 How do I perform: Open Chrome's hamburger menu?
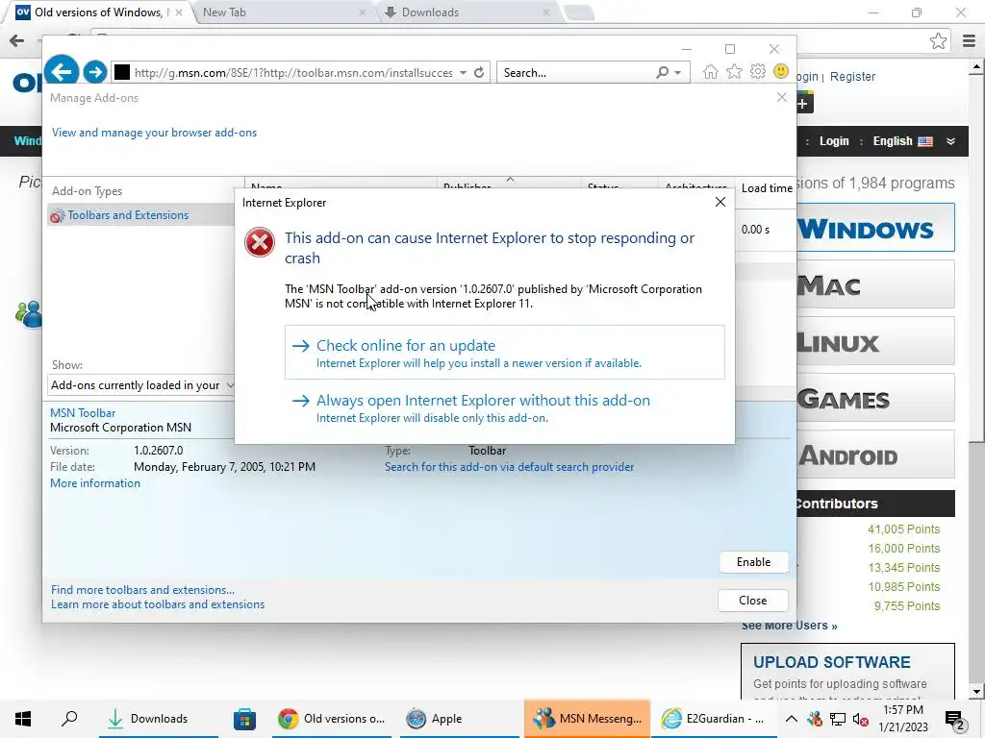click(969, 41)
